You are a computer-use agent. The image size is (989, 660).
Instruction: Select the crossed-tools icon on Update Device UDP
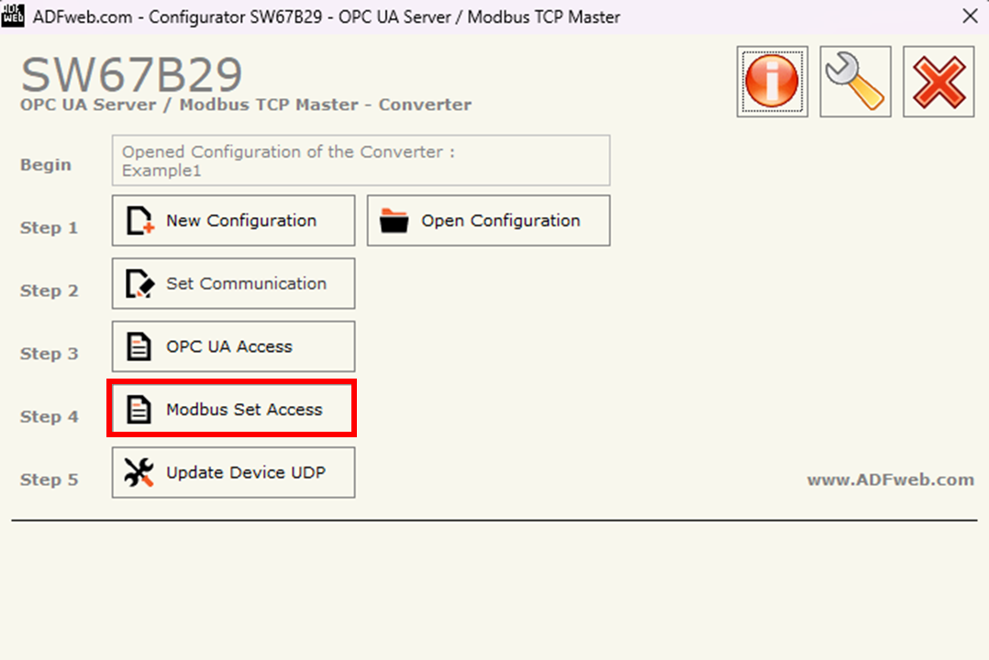(139, 472)
